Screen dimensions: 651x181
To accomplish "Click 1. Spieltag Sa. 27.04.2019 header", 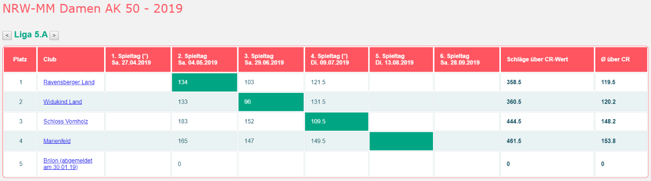I will point(138,60).
